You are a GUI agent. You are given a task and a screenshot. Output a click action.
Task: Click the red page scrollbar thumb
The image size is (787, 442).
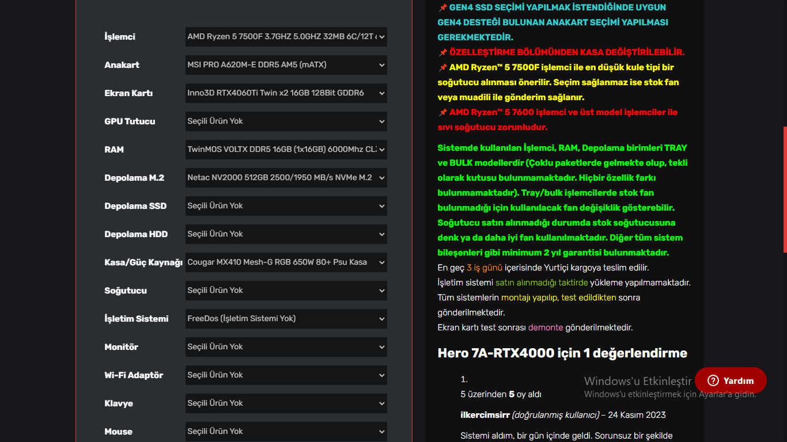[x=785, y=189]
